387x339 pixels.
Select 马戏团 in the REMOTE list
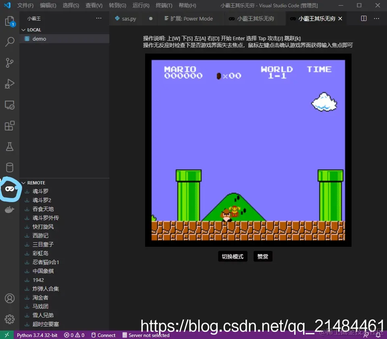(x=64, y=306)
